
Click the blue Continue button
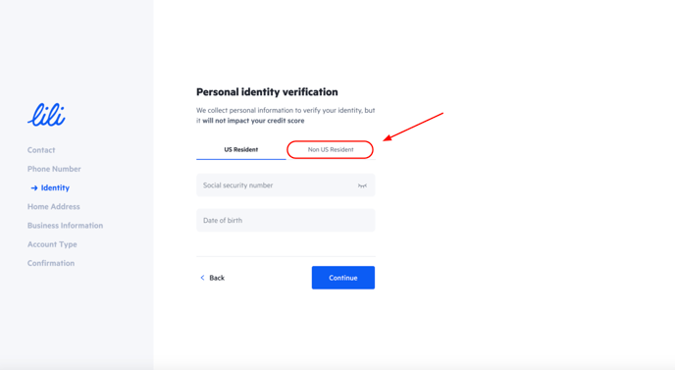pyautogui.click(x=343, y=278)
